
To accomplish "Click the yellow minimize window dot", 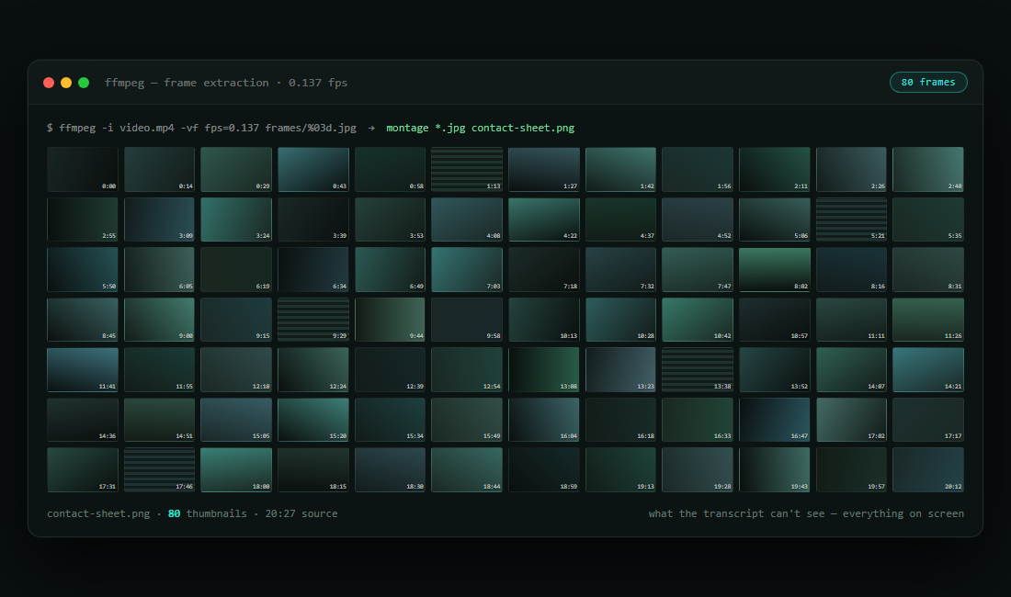I will [66, 83].
